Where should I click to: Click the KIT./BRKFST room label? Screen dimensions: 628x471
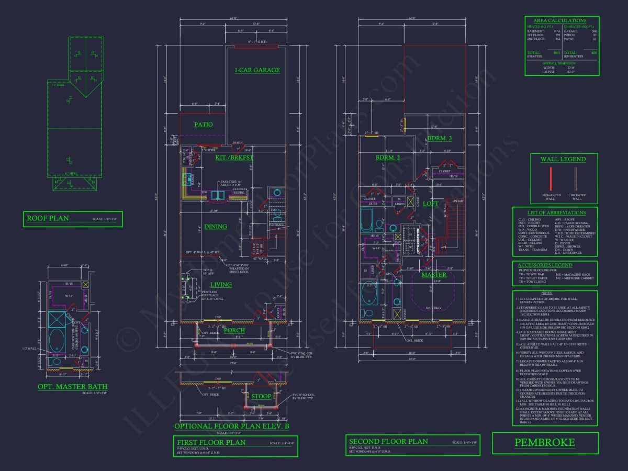pyautogui.click(x=234, y=158)
